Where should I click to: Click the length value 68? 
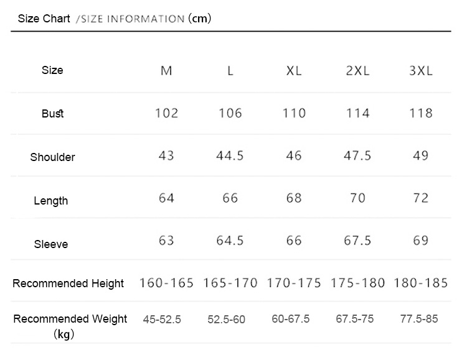pyautogui.click(x=294, y=198)
